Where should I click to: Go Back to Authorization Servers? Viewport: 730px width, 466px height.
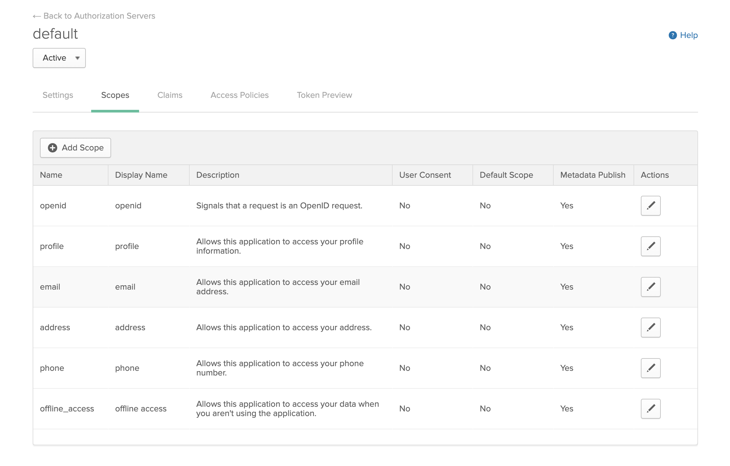[x=94, y=16]
